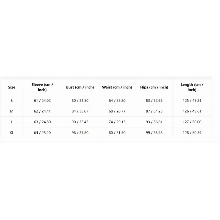Screen dimensions: 220x220
Task: Select waist value 64 / 25.20
Action: pyautogui.click(x=117, y=101)
